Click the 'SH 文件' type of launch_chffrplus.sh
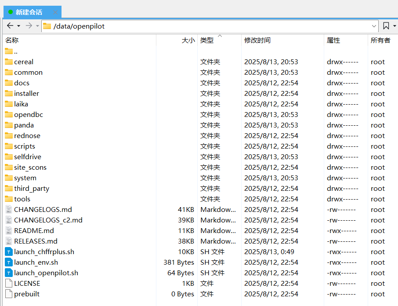Image resolution: width=398 pixels, height=306 pixels. point(213,251)
